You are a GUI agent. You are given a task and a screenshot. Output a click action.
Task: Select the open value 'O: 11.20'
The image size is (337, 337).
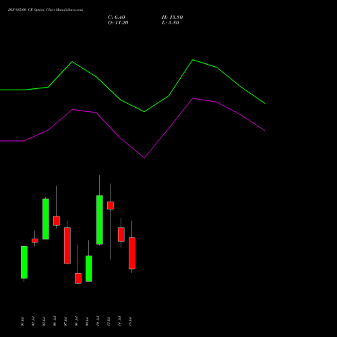coord(118,23)
